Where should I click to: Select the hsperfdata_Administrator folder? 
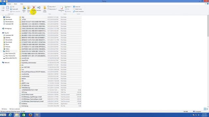pyautogui.click(x=50, y=63)
